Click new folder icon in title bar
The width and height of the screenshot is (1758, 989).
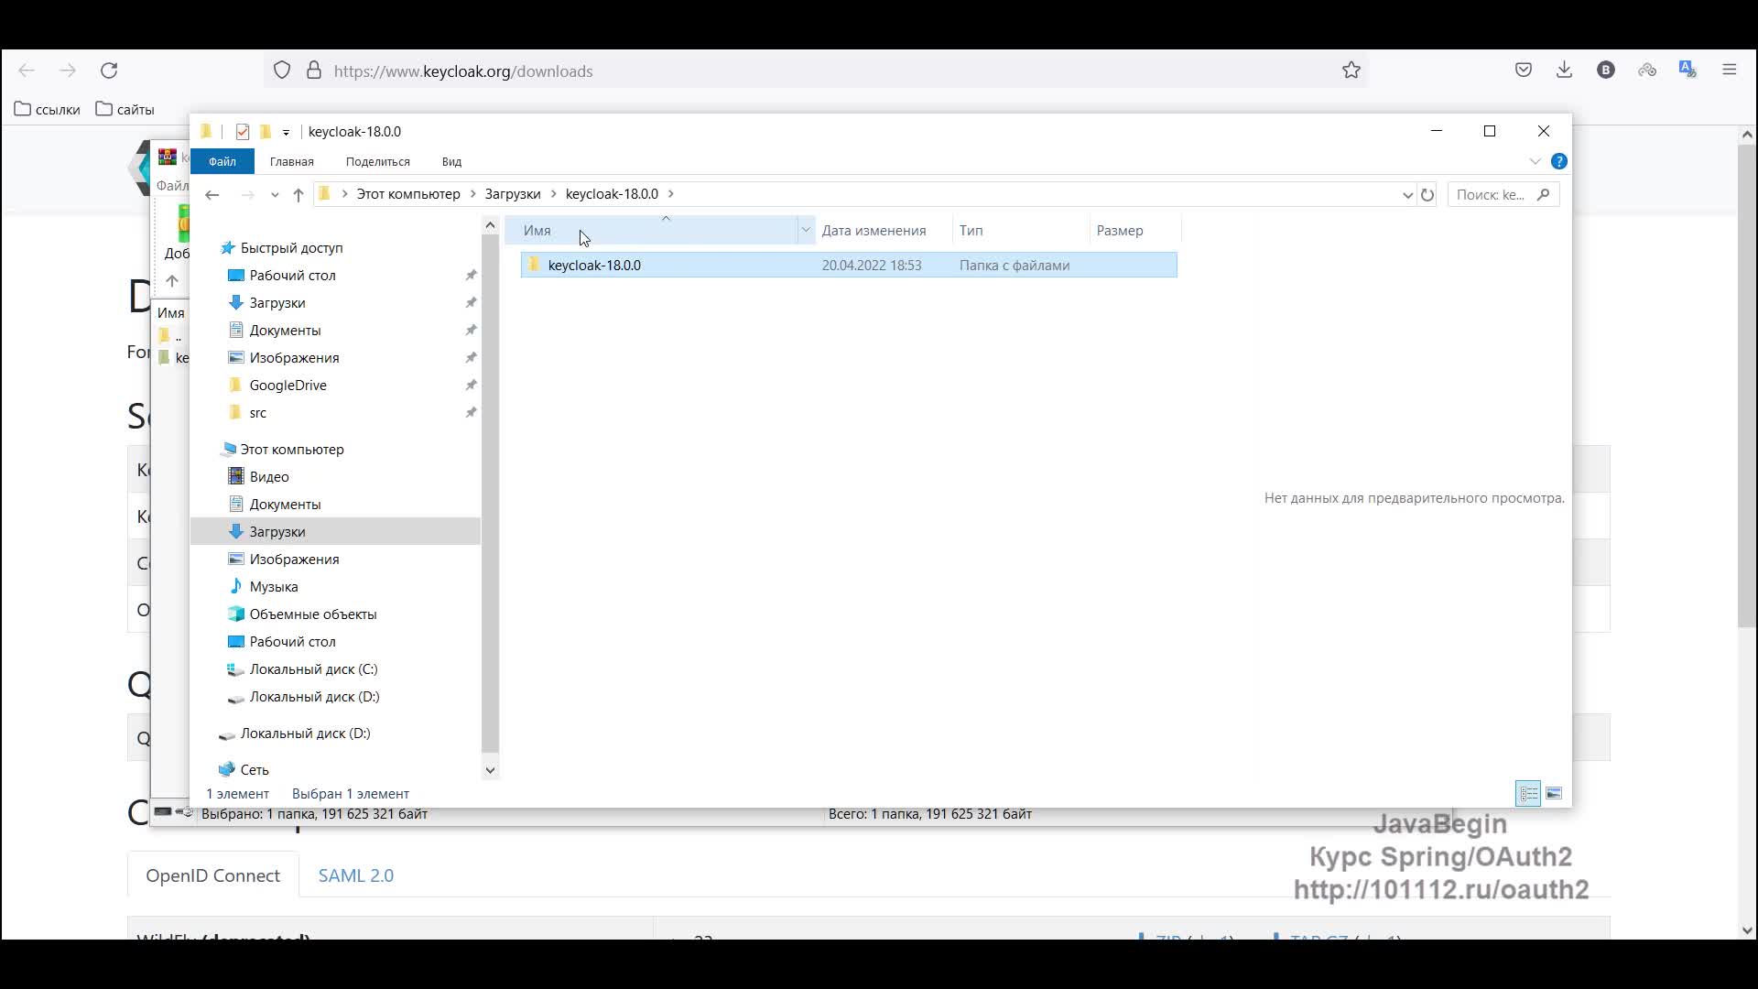(266, 132)
